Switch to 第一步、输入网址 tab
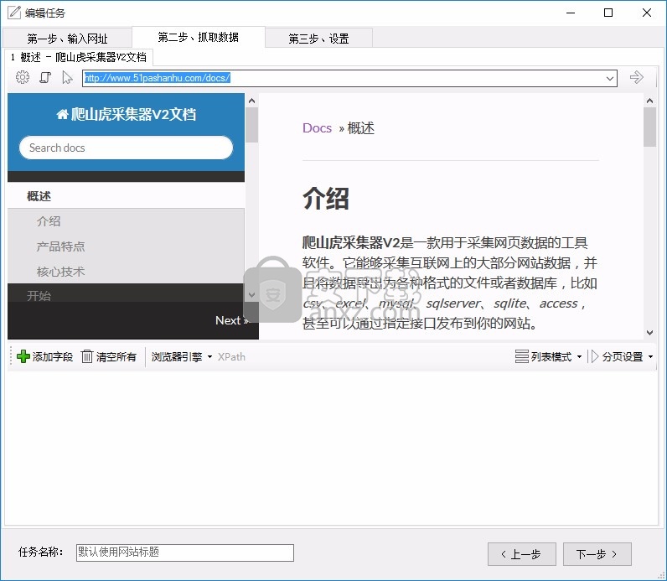 [x=67, y=39]
